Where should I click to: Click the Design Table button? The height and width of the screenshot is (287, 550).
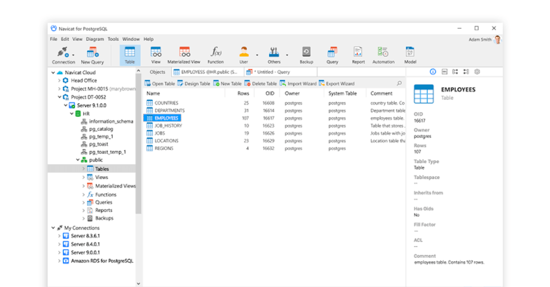(x=193, y=84)
